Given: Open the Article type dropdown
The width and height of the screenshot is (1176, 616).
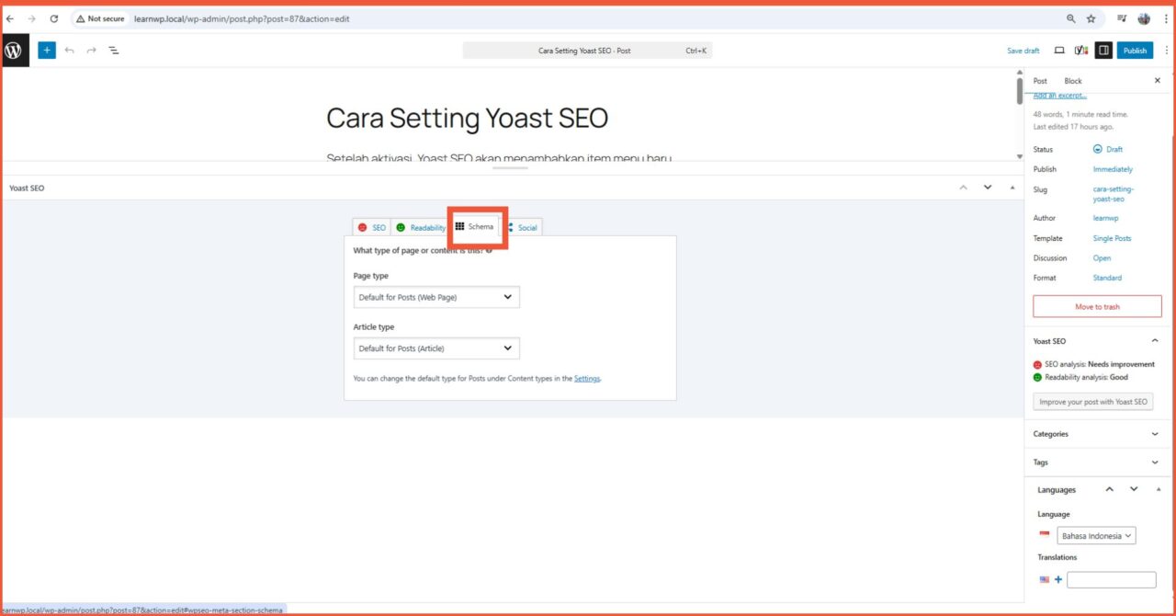Looking at the screenshot, I should tap(436, 348).
